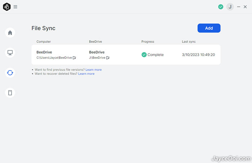The height and width of the screenshot is (163, 252).
Task: Close the BeeDrive window
Action: 245,7
